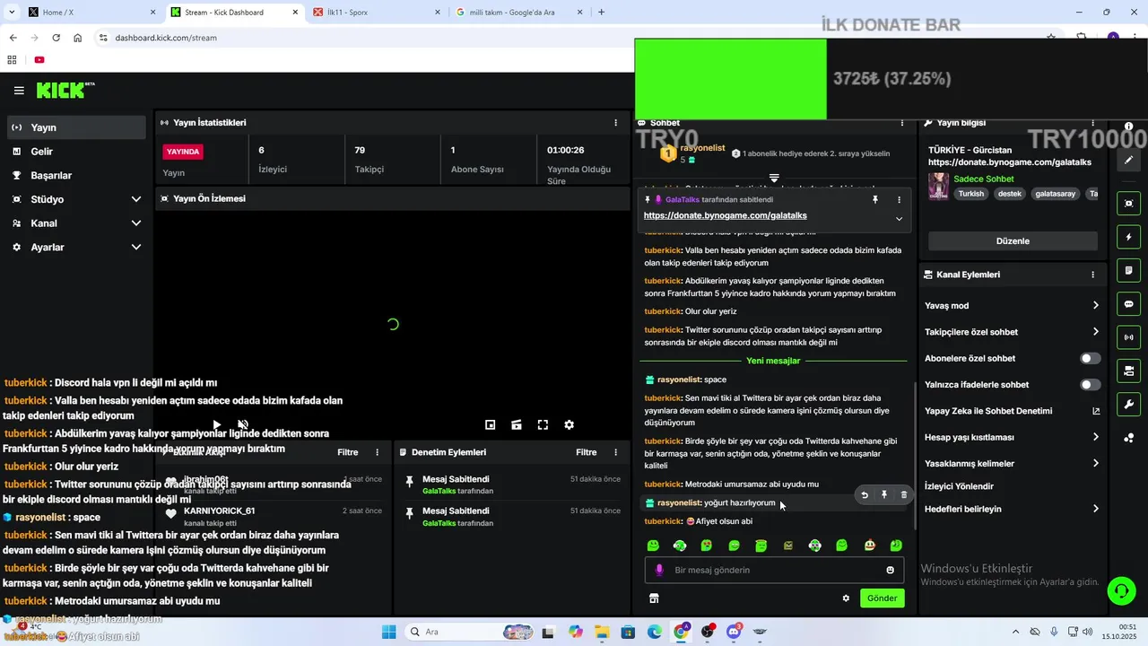
Task: Open Yapay Zeka ile Sohbet Denetimi
Action: point(1012,411)
